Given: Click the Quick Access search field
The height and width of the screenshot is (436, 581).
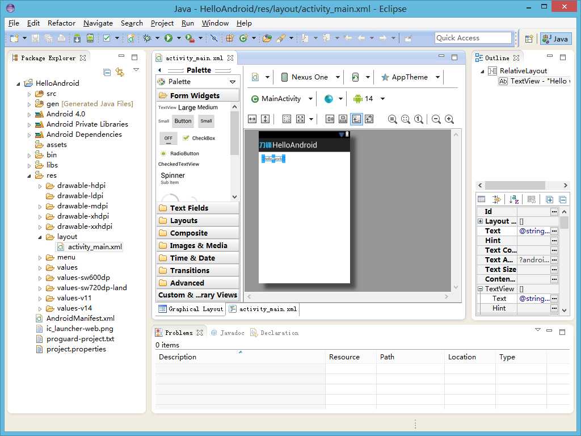Looking at the screenshot, I should [473, 38].
